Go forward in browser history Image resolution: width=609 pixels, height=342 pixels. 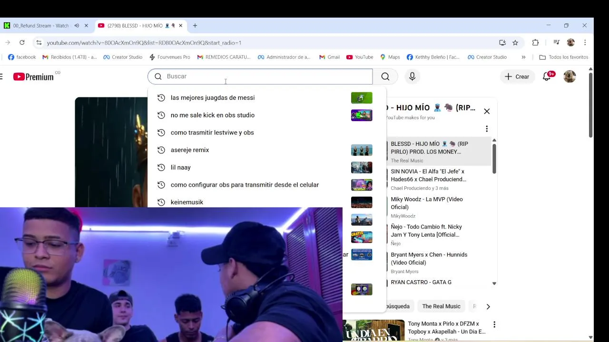8,43
